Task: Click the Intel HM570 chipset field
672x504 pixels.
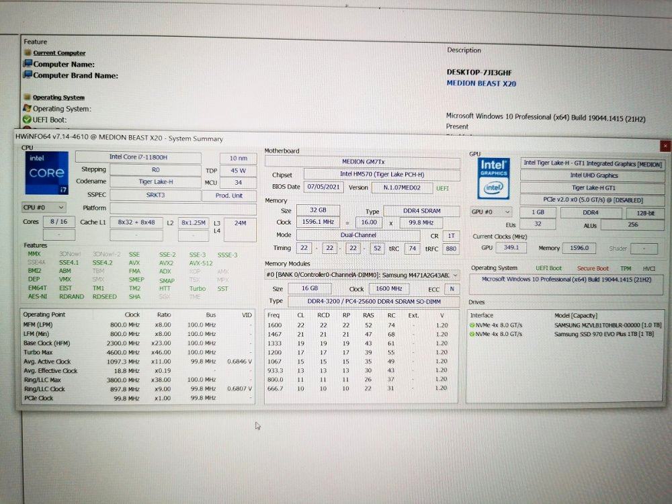Action: (x=382, y=175)
